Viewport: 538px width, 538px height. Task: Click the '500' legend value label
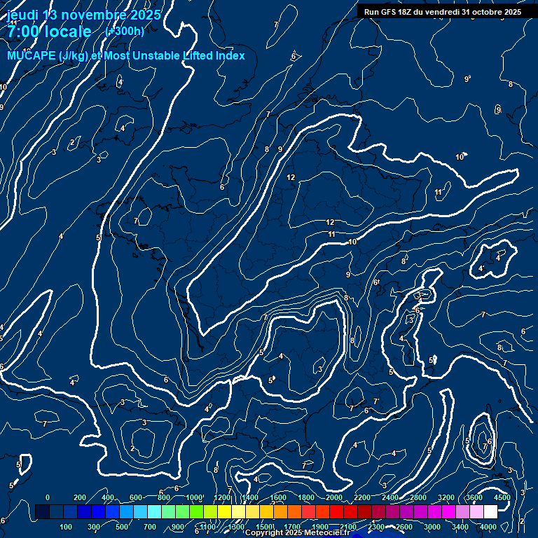point(121,527)
